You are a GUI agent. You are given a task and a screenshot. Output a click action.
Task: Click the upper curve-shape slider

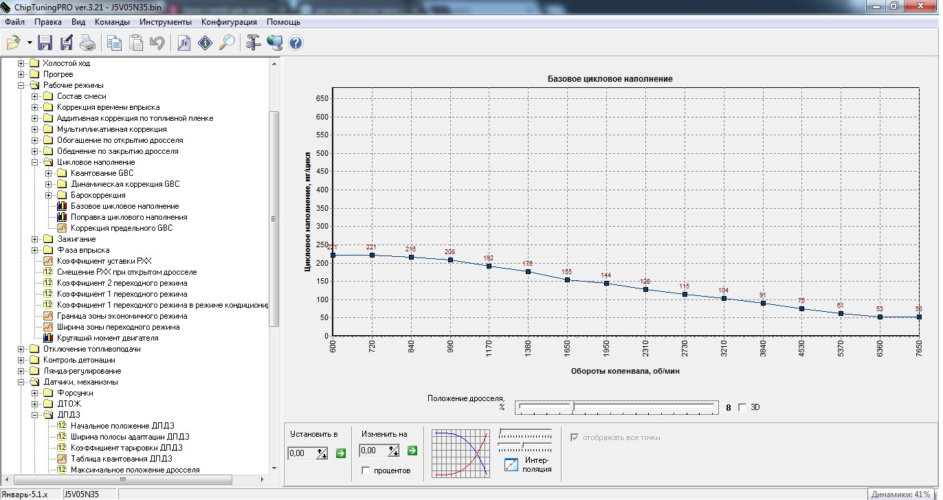(x=525, y=433)
